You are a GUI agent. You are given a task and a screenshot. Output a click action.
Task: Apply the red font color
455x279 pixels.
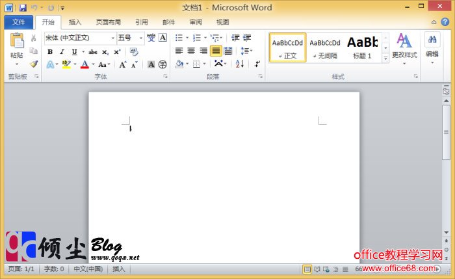tap(84, 64)
